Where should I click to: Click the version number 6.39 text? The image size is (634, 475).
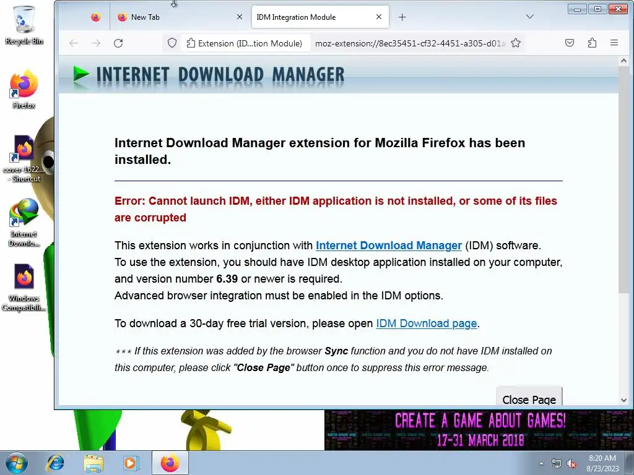[x=227, y=279]
